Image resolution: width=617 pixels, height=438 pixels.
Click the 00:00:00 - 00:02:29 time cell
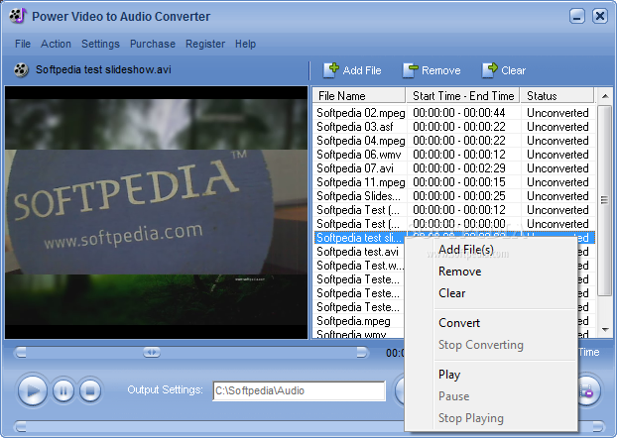coord(459,168)
